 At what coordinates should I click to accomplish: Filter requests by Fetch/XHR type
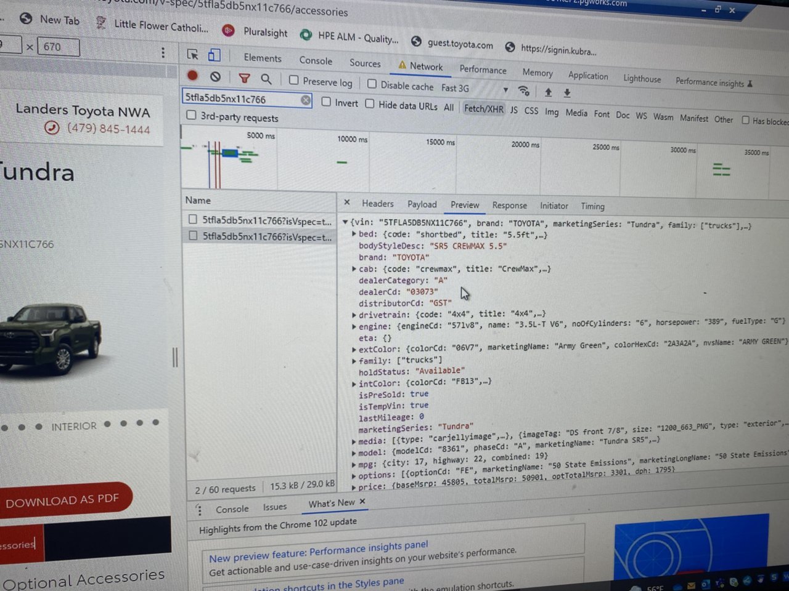pos(483,109)
